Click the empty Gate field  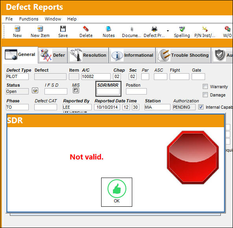coord(198,76)
